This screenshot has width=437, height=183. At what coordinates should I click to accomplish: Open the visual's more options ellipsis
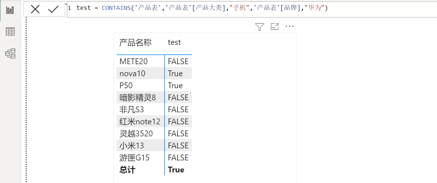290,27
